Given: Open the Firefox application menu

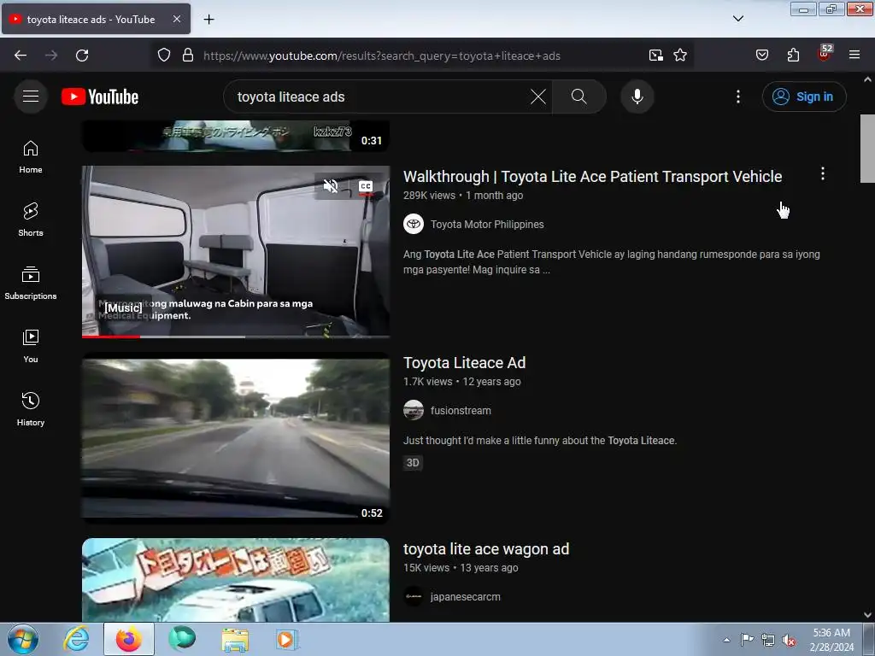Looking at the screenshot, I should coord(854,56).
